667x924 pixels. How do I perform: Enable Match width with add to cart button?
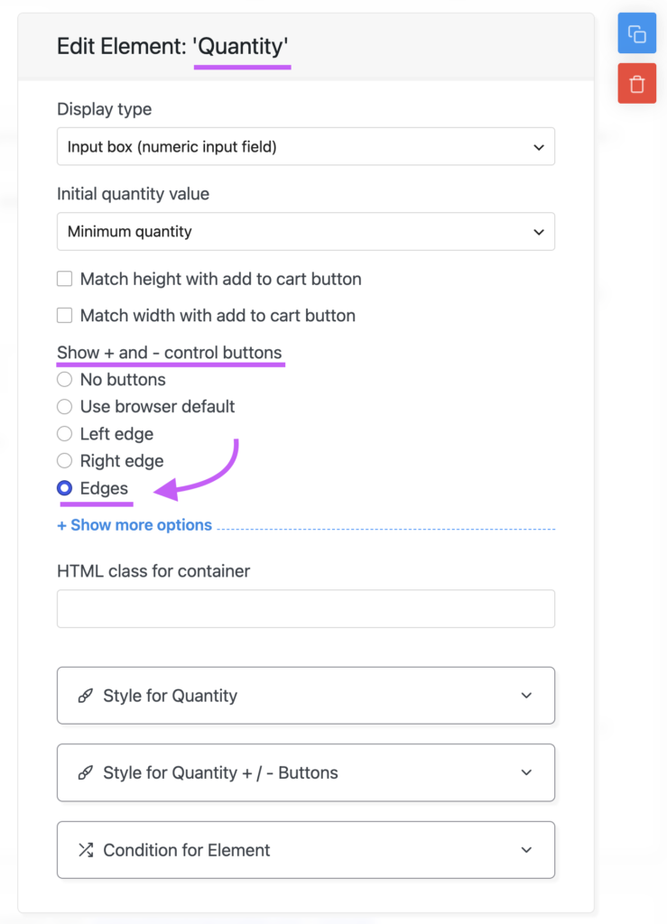[64, 315]
